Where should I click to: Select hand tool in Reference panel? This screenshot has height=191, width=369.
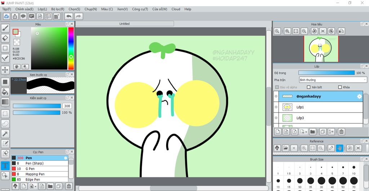coord(339,148)
